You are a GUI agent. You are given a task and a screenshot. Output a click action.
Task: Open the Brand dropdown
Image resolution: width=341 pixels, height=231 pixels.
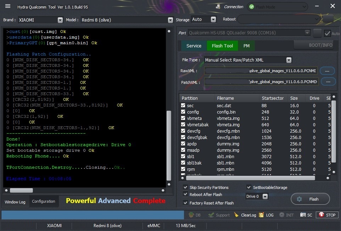(x=60, y=20)
